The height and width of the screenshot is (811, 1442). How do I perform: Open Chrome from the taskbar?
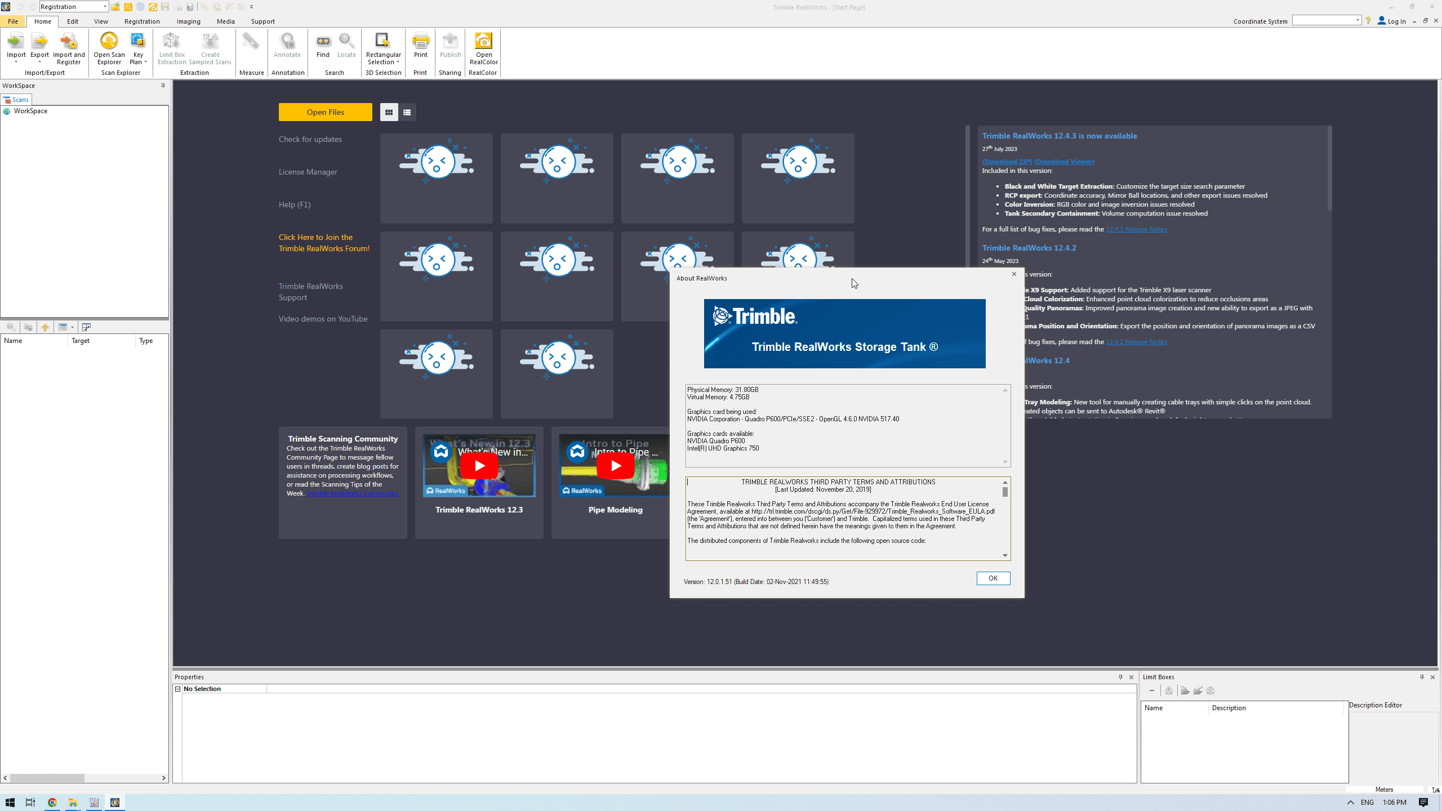pyautogui.click(x=52, y=803)
